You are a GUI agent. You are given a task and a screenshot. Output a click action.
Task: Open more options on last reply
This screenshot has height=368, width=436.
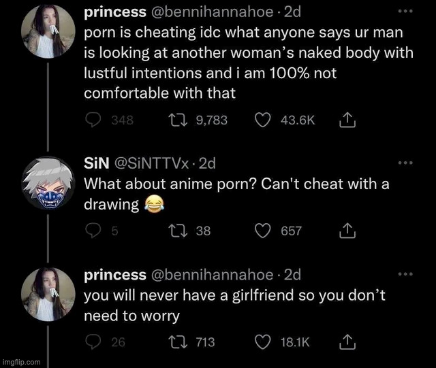click(406, 274)
